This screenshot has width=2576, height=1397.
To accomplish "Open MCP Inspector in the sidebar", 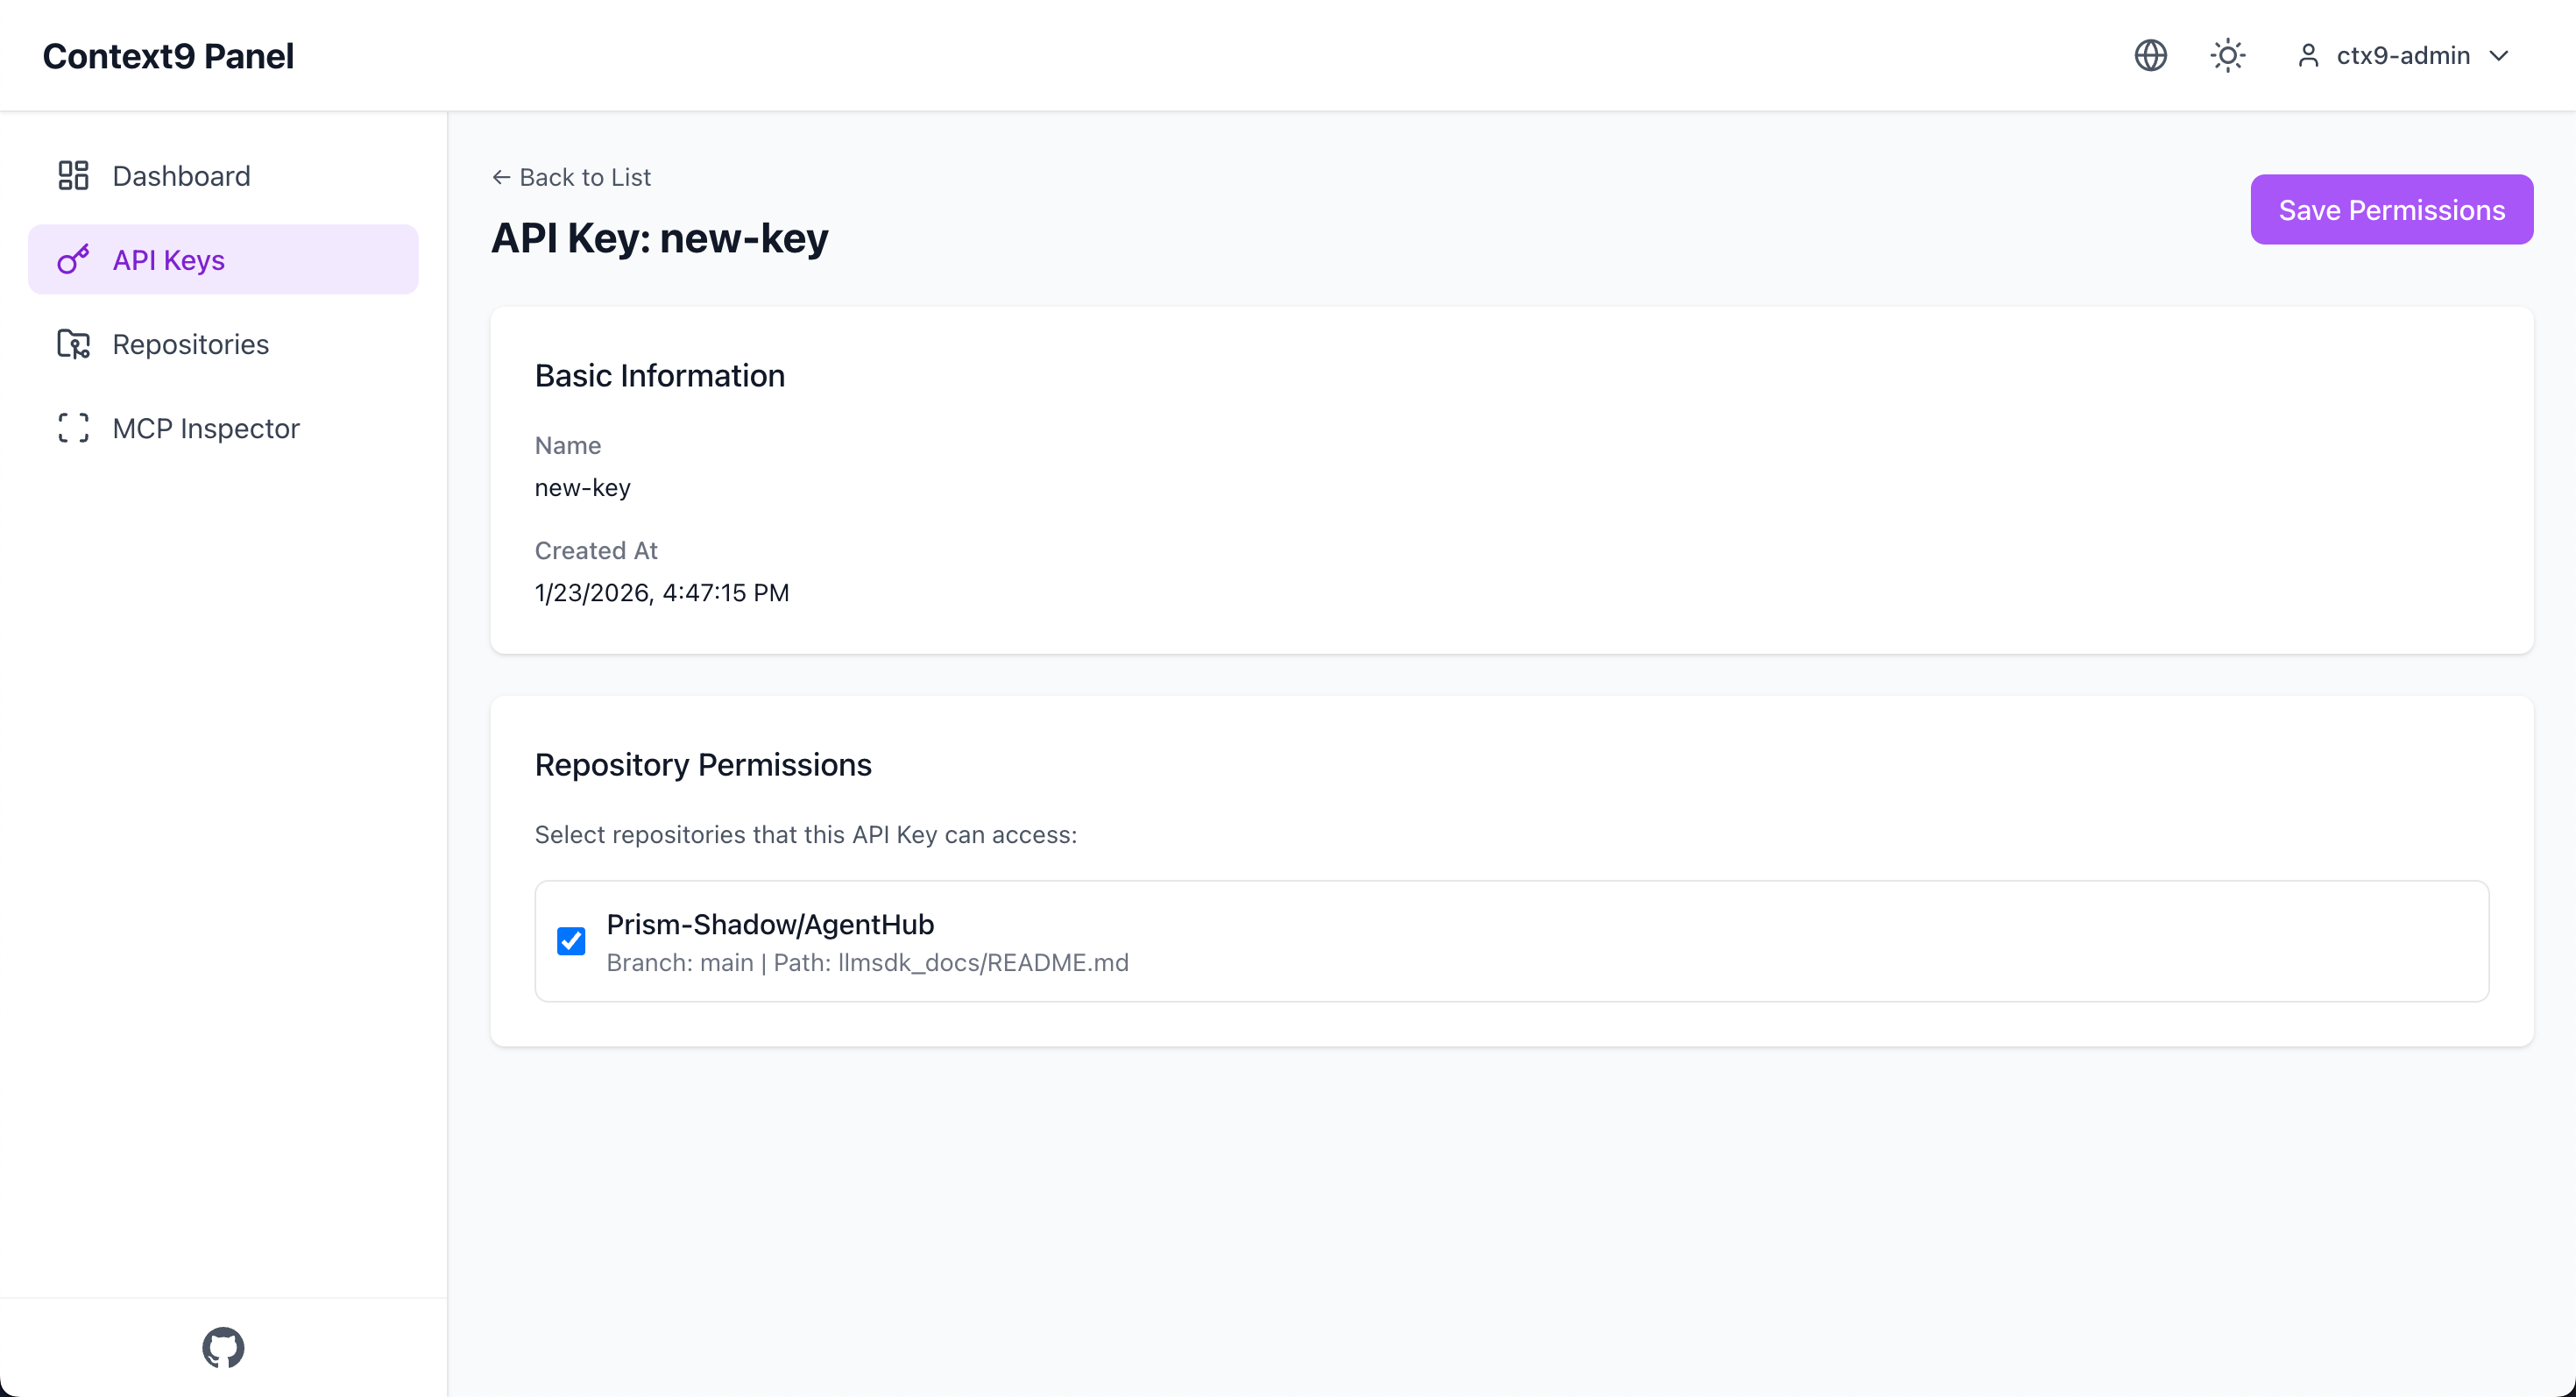I will (x=223, y=428).
